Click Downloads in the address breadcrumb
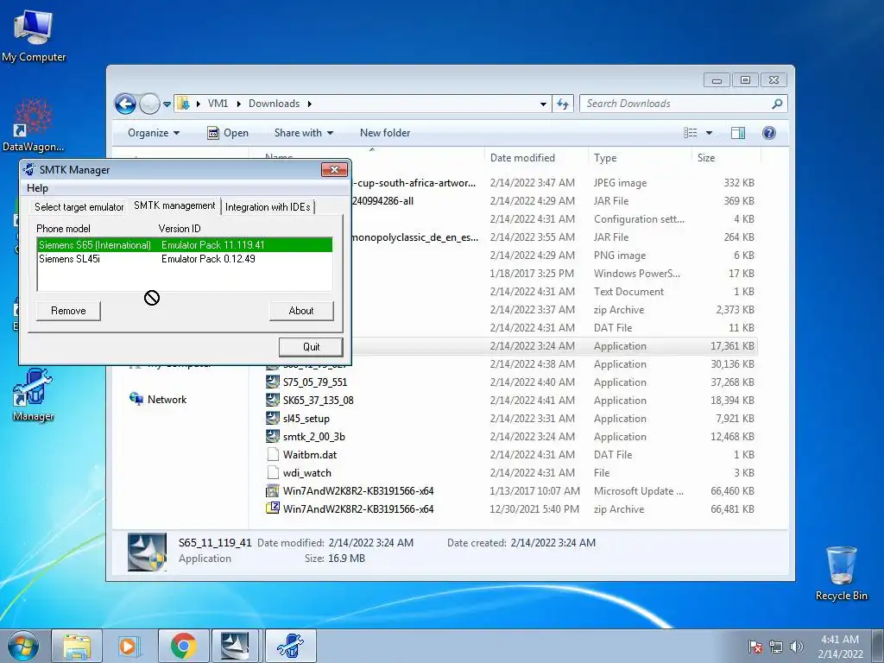 click(274, 104)
